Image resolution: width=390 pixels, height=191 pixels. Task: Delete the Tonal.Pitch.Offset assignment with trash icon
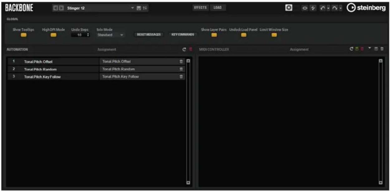pyautogui.click(x=181, y=61)
